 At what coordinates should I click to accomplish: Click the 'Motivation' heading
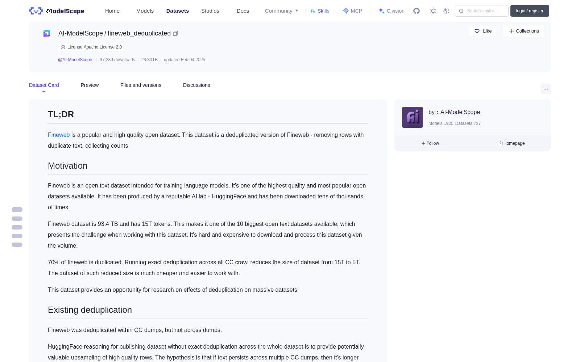point(68,166)
